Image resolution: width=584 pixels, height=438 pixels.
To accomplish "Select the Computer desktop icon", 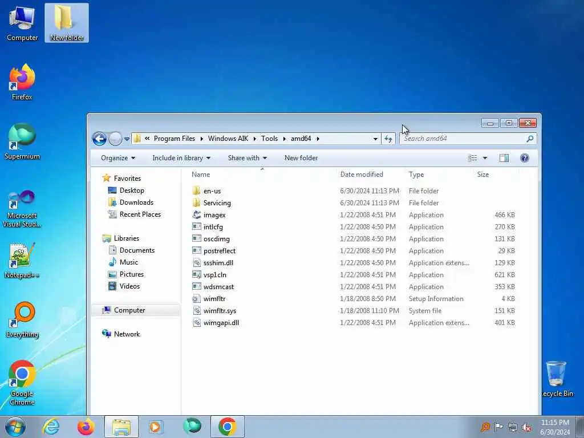I will 22,23.
